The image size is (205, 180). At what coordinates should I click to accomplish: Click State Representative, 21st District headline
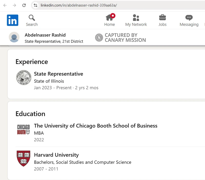point(54,41)
